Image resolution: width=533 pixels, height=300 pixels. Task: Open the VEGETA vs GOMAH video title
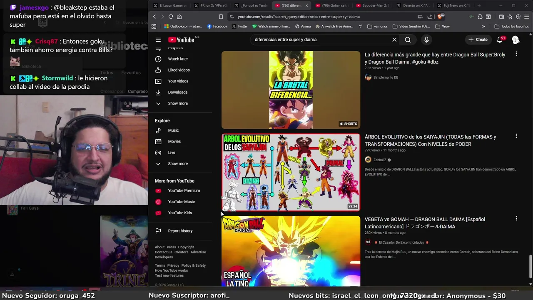pyautogui.click(x=425, y=223)
